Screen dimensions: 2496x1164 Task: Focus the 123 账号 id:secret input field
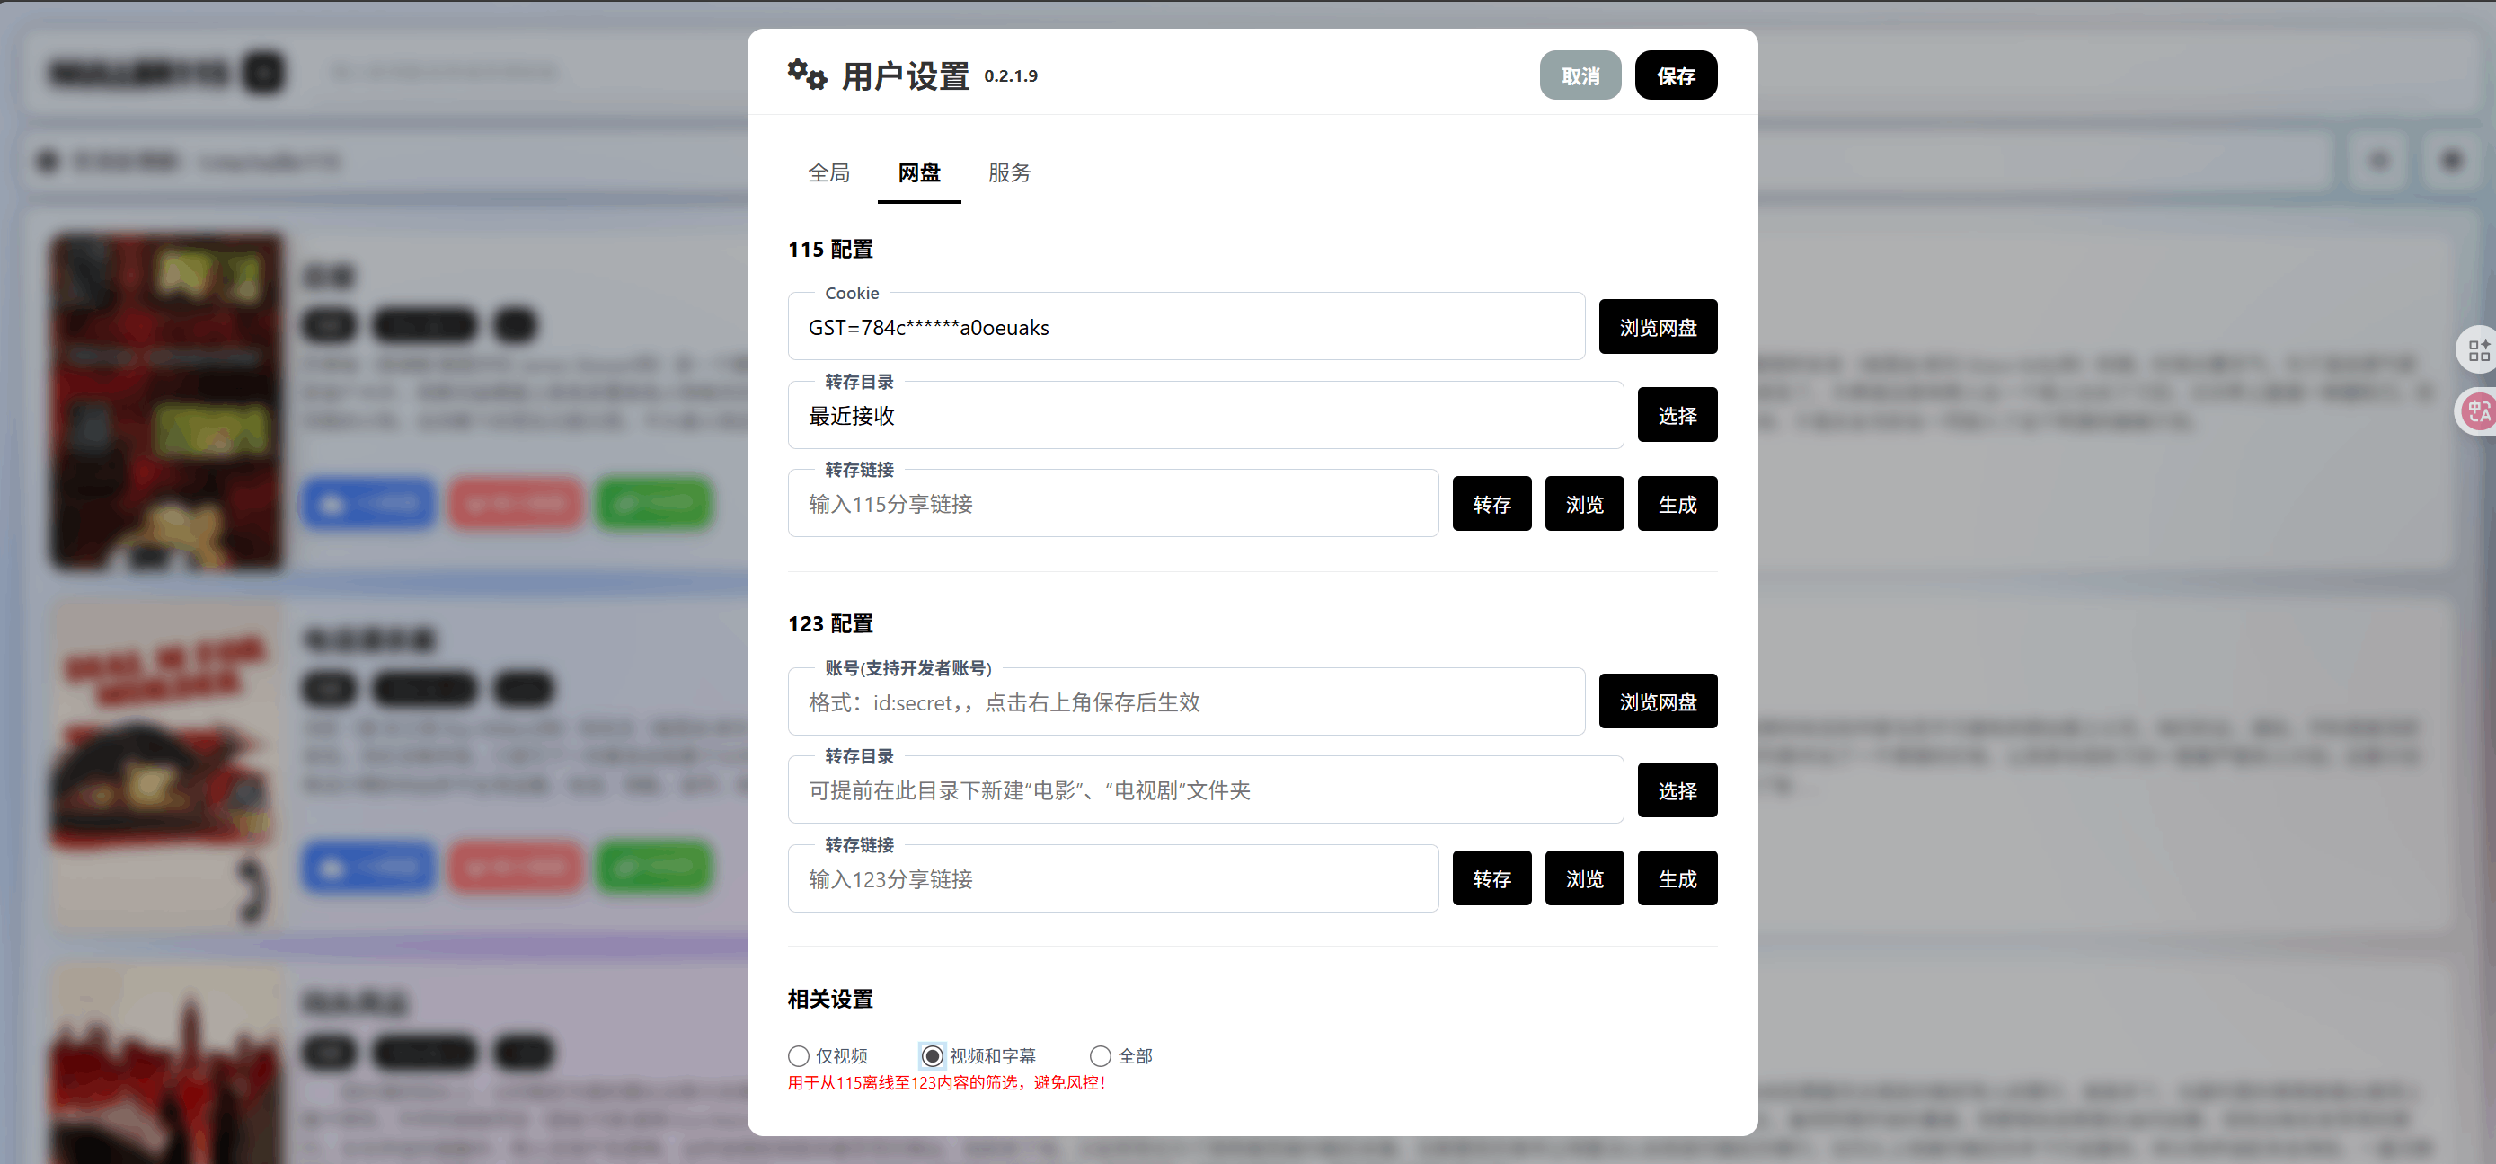(1186, 702)
